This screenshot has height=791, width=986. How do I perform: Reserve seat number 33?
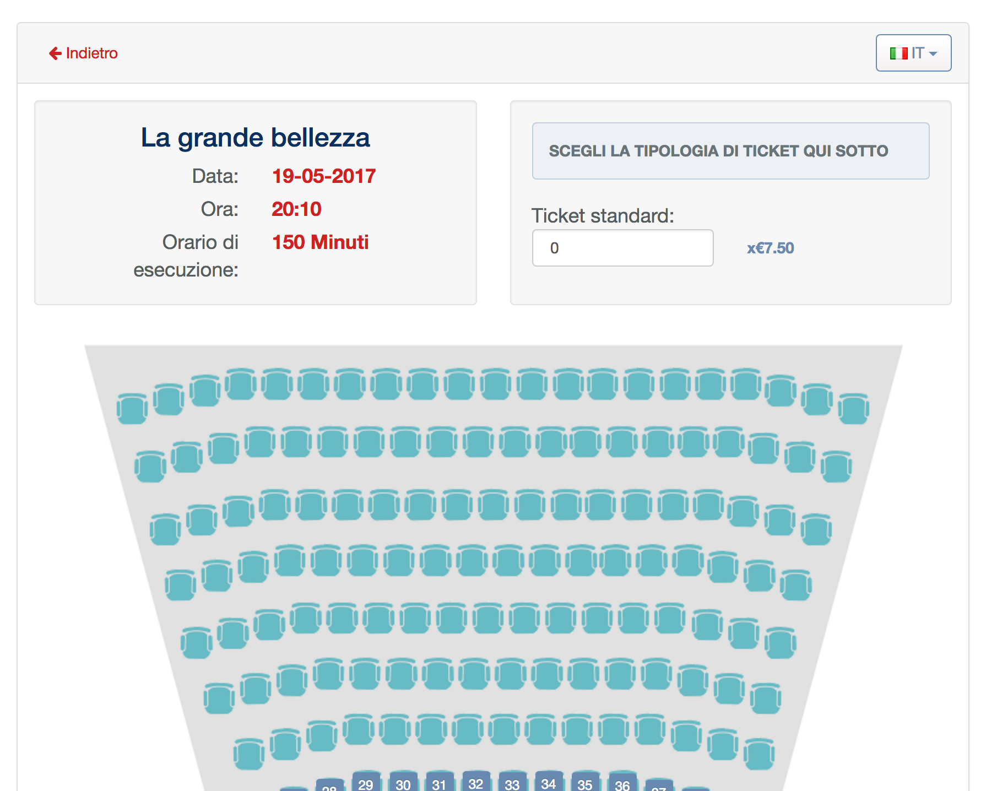point(512,783)
